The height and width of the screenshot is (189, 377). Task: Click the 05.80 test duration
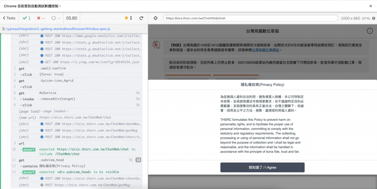point(72,18)
